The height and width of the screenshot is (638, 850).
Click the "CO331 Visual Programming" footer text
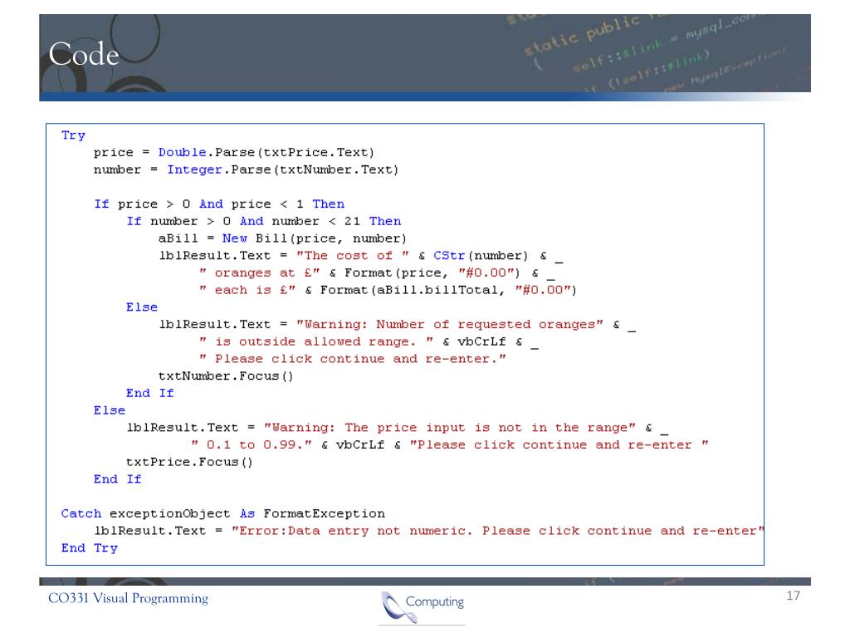pos(128,598)
